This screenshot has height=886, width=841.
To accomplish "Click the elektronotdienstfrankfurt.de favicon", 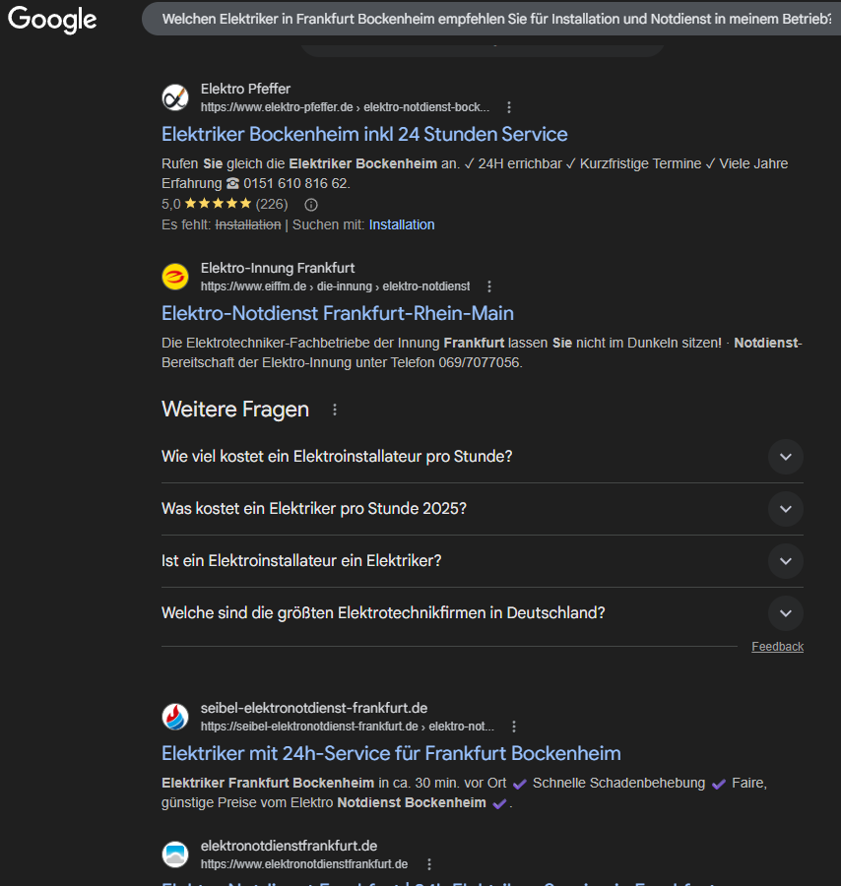I will (x=174, y=854).
